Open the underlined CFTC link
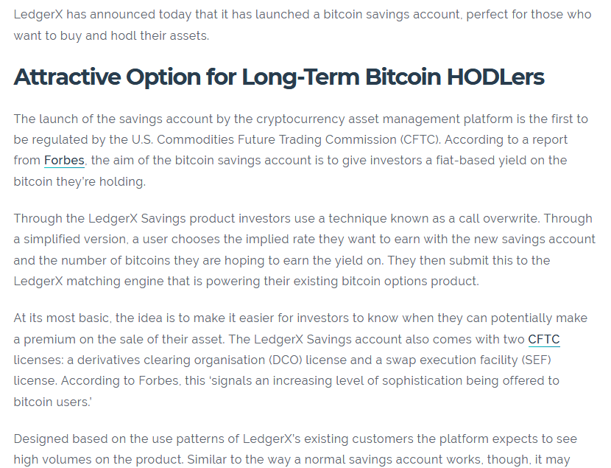 pyautogui.click(x=543, y=339)
